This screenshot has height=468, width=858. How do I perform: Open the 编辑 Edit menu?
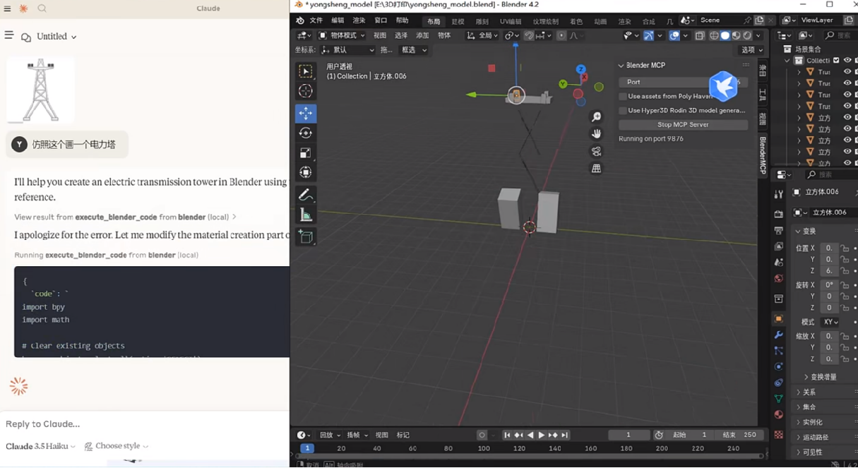[x=338, y=20]
